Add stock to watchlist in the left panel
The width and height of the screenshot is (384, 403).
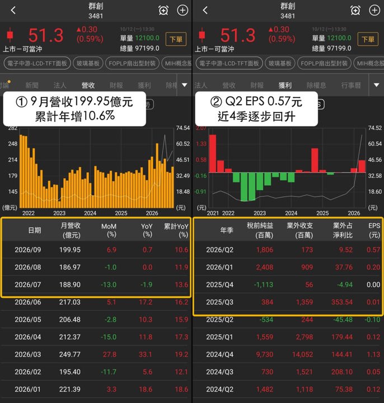click(x=182, y=11)
